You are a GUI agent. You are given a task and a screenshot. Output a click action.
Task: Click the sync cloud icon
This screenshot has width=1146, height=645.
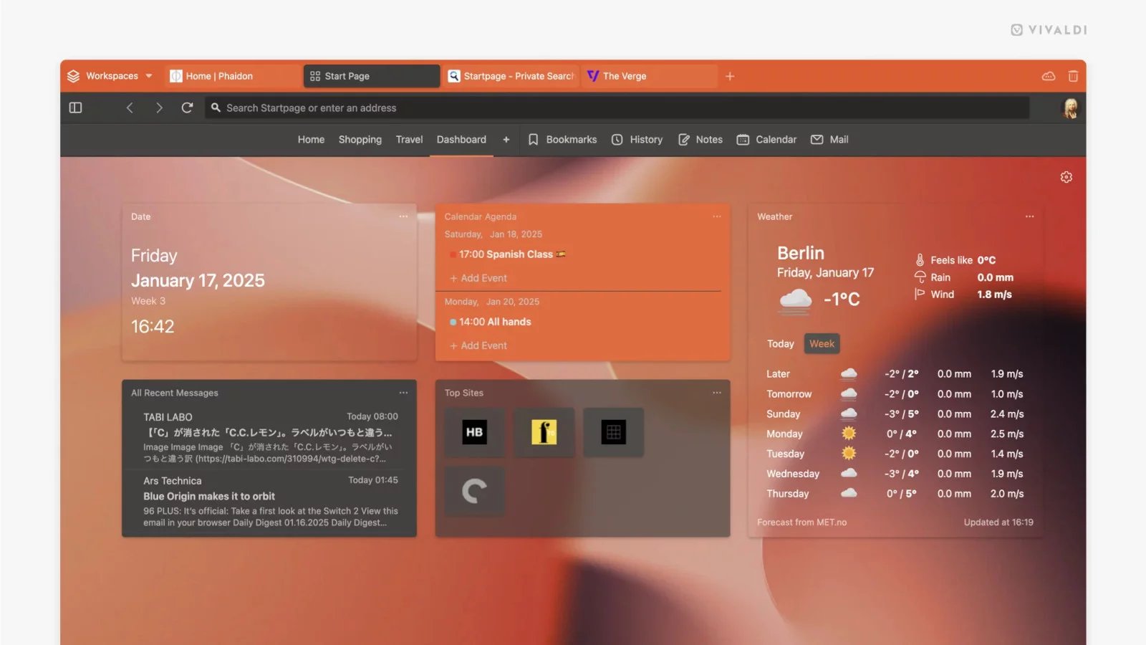[x=1049, y=76]
